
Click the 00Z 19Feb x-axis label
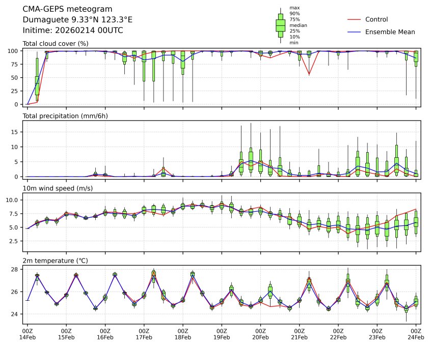(222, 333)
